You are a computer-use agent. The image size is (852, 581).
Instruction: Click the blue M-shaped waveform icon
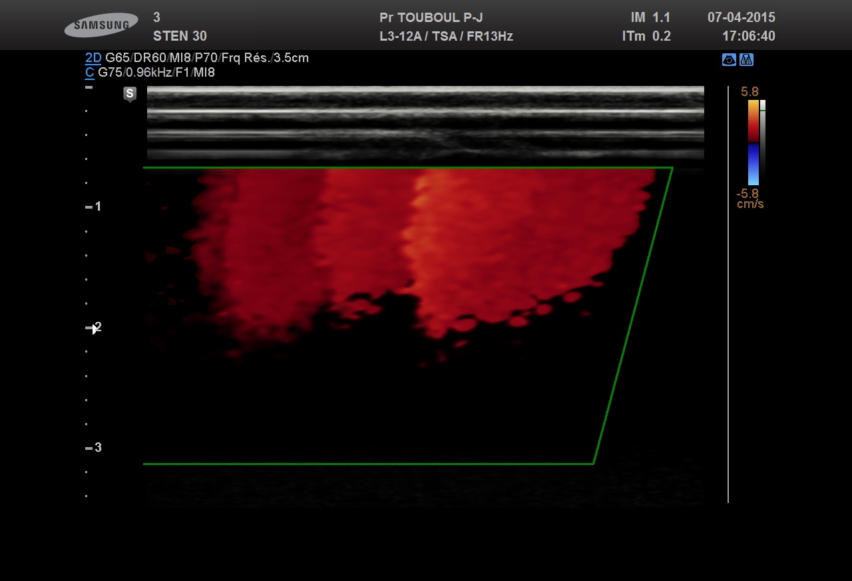(x=746, y=60)
